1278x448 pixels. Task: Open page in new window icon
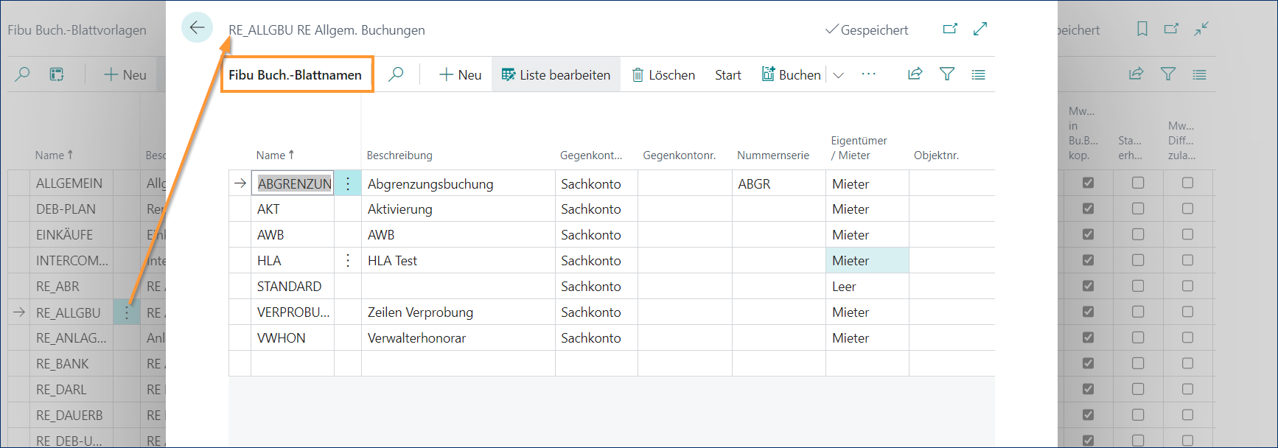[950, 29]
